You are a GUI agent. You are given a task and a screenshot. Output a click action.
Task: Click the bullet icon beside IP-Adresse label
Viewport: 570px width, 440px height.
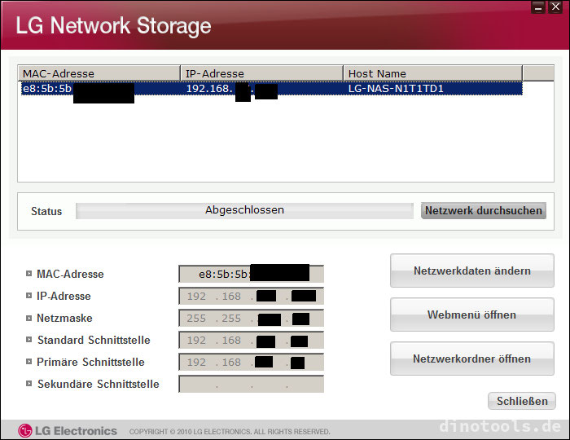tap(28, 296)
